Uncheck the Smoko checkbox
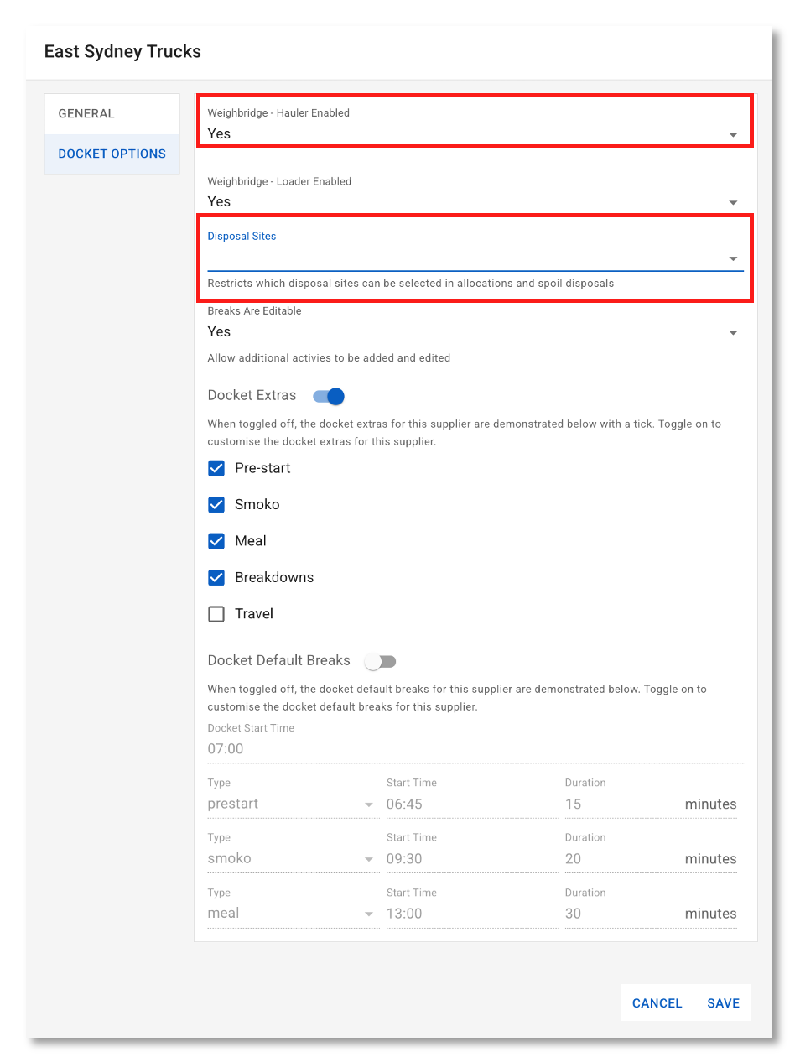The height and width of the screenshot is (1057, 795). [216, 505]
